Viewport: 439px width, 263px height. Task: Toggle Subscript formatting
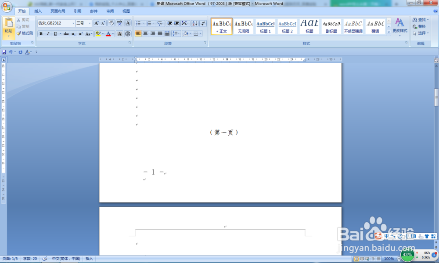click(x=73, y=34)
